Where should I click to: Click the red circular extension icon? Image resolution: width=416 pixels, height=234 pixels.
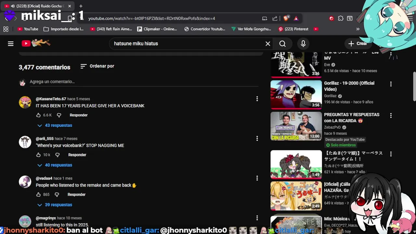tap(331, 19)
